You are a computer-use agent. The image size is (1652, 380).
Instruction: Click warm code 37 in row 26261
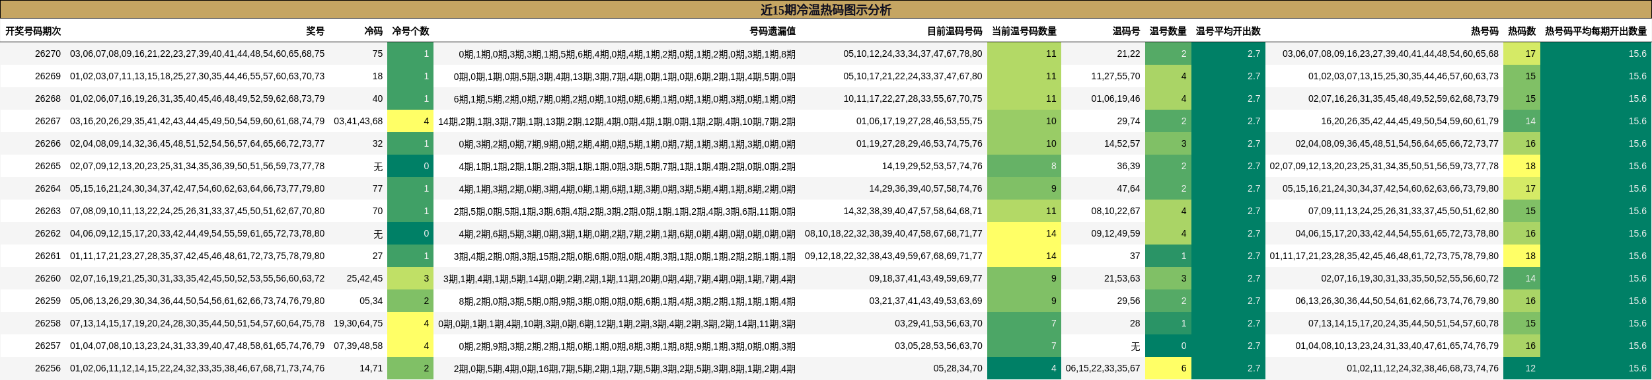tap(1135, 256)
